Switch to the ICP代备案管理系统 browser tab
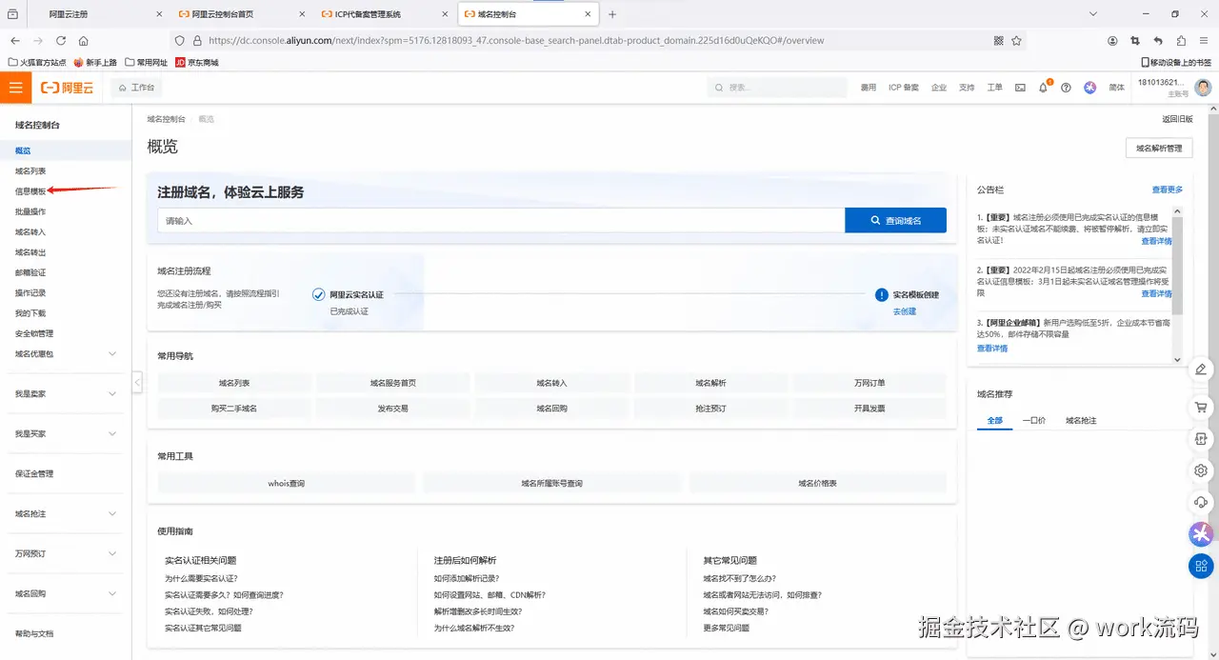The image size is (1219, 660). 385,14
